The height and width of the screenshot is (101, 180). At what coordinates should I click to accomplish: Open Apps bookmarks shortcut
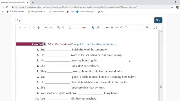click(2, 12)
